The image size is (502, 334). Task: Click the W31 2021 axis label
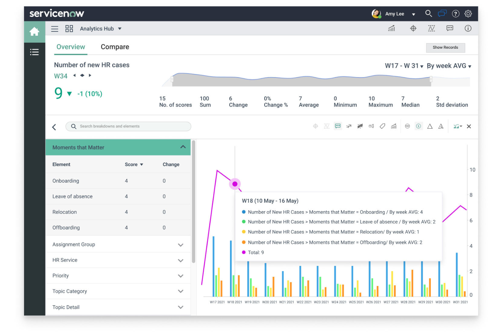[460, 302]
